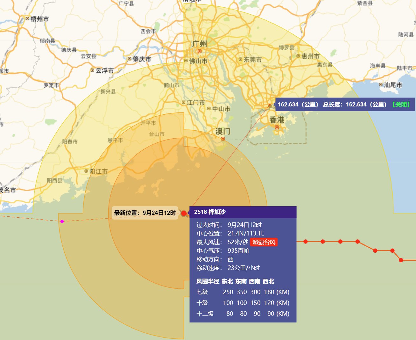Screen dimensions: 416x340
Task: Click the 2518 桦加沙 popup title
Action: pos(210,212)
